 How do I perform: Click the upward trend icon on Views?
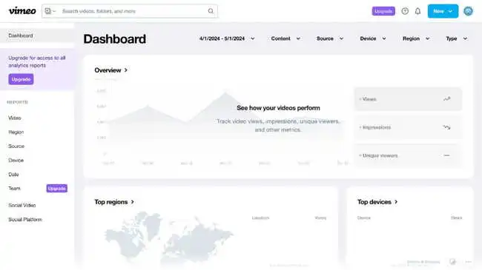click(447, 99)
